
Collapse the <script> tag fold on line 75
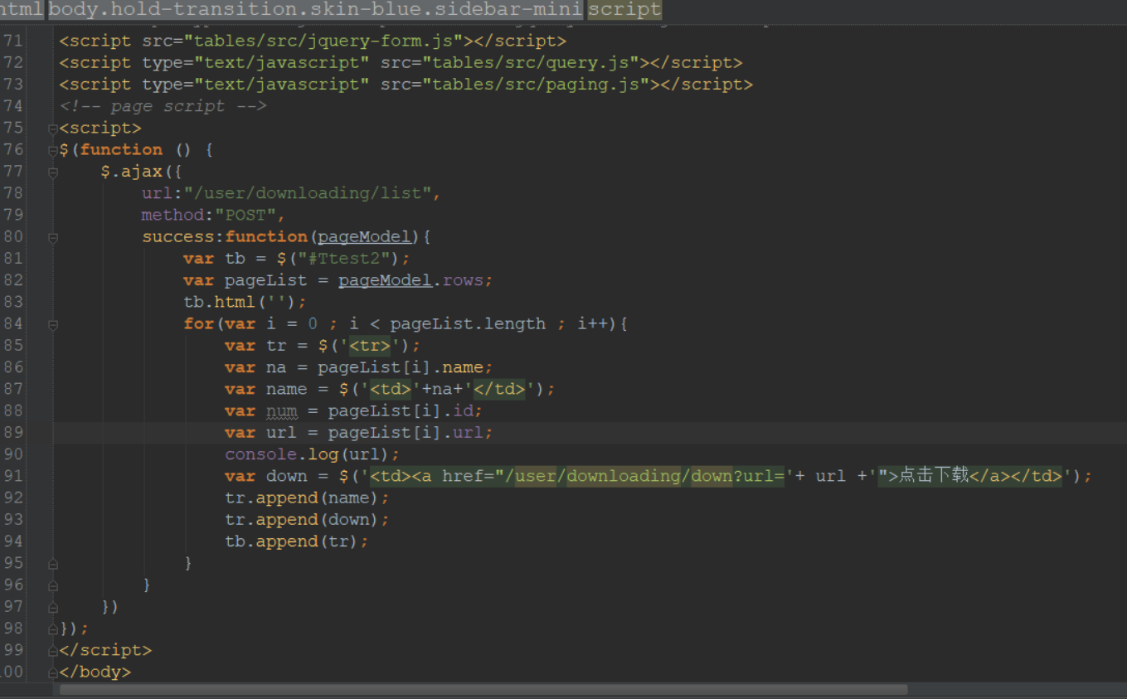[x=53, y=129]
